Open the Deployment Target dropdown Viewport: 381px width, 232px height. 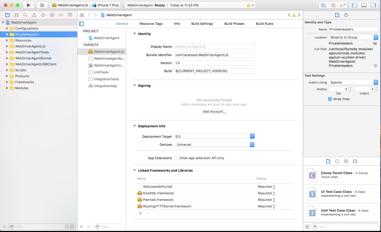pyautogui.click(x=252, y=136)
